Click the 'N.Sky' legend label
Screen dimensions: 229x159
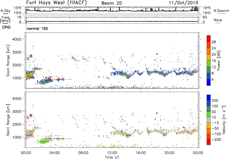[x=5, y=11]
